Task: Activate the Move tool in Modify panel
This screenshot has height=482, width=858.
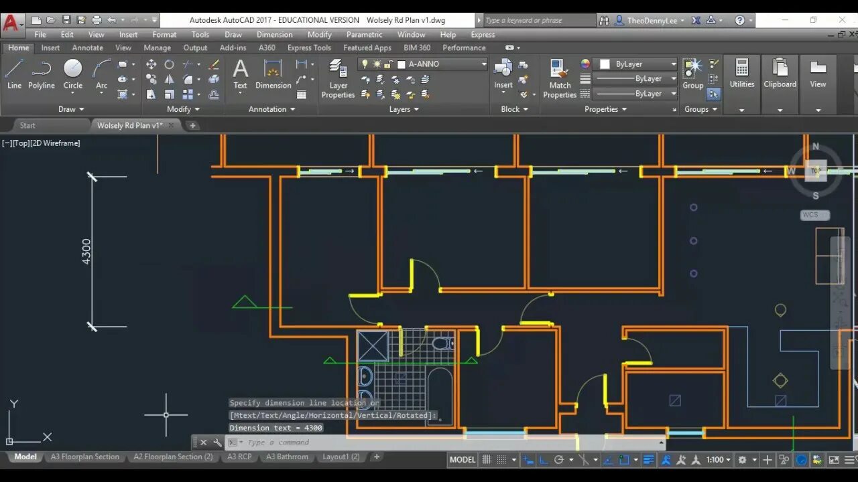Action: pos(151,64)
